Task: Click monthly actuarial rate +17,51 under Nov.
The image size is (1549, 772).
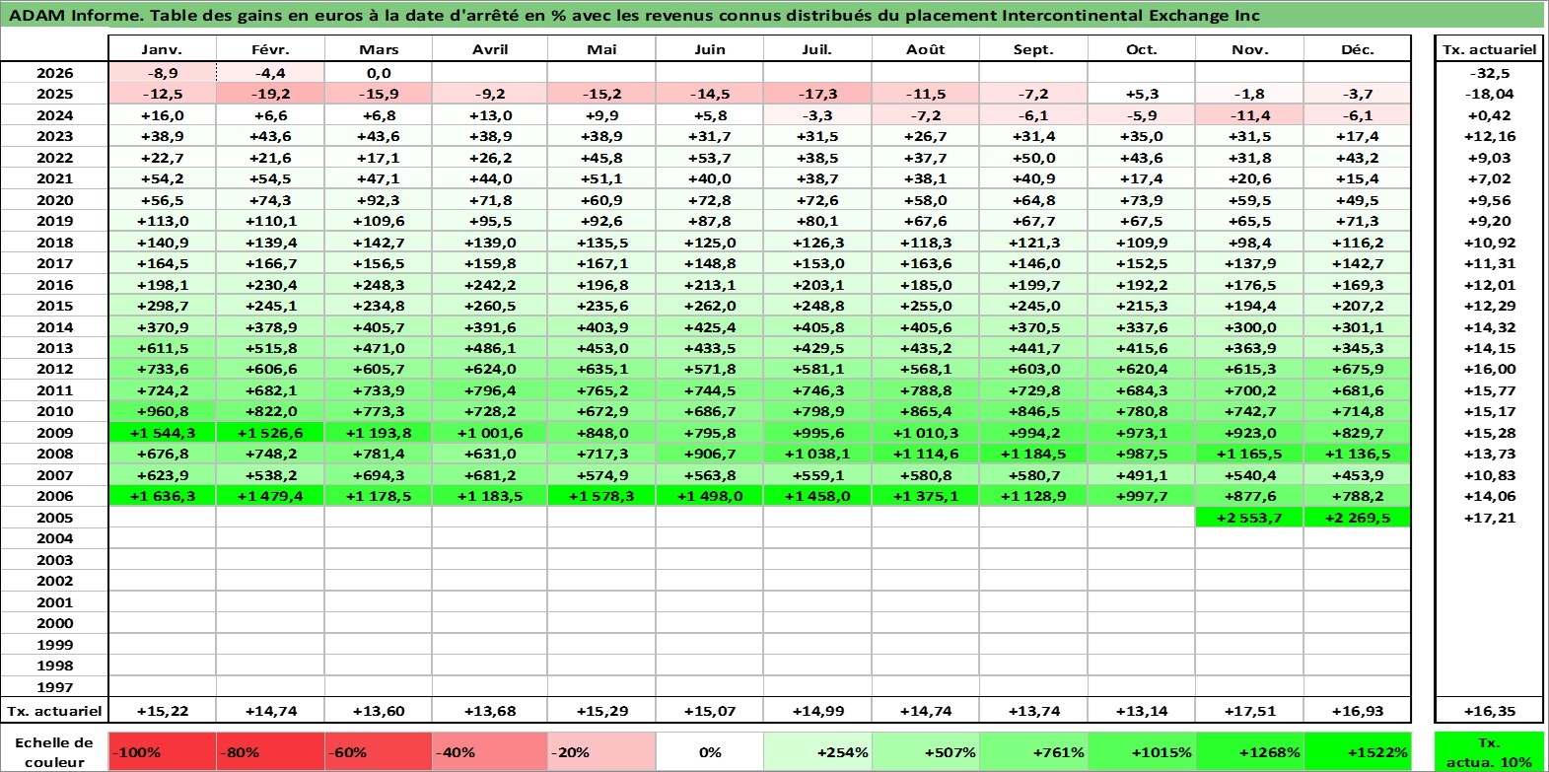Action: [x=1249, y=711]
